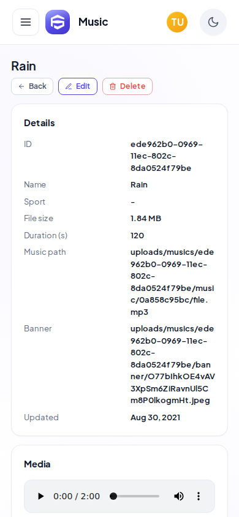Image resolution: width=239 pixels, height=517 pixels.
Task: Mute the audio player volume
Action: (179, 496)
